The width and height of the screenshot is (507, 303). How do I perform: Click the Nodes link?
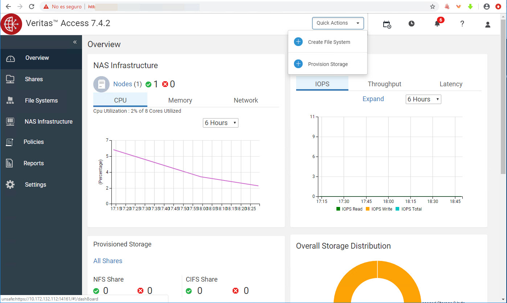tap(122, 84)
